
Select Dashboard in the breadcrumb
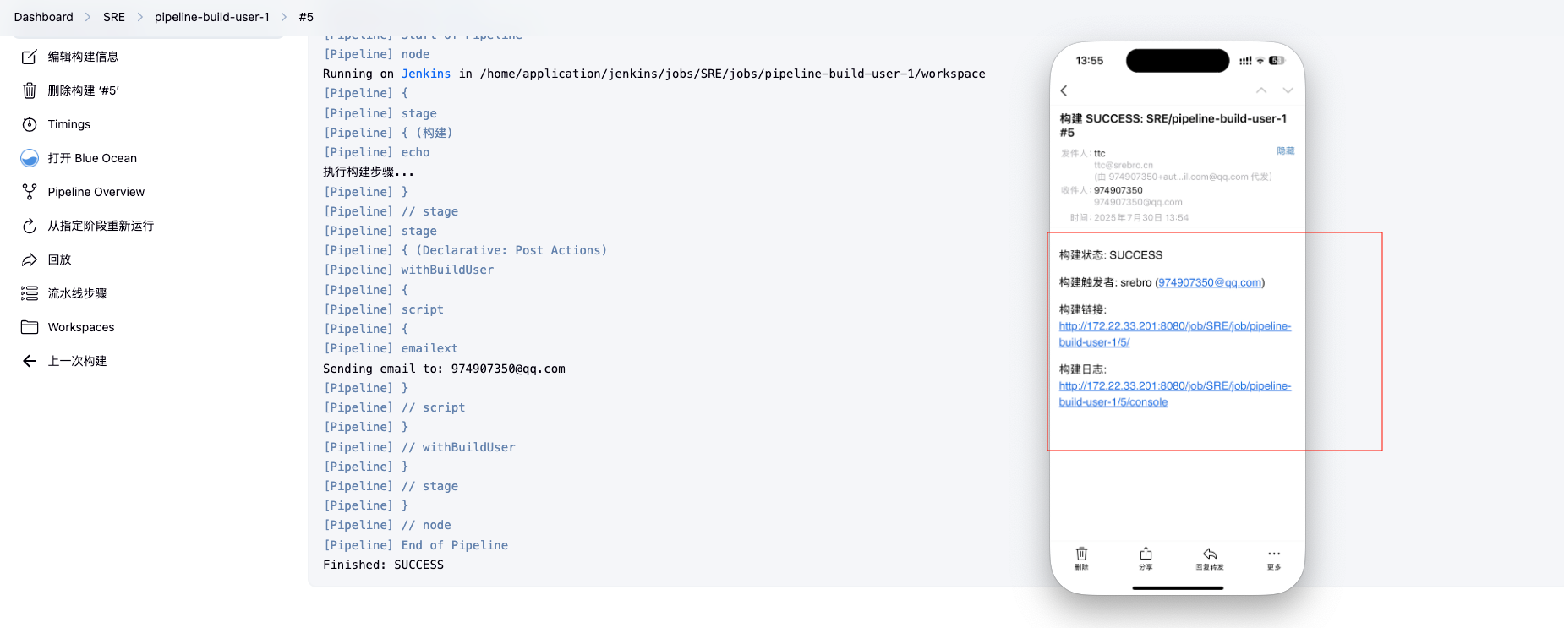(44, 17)
